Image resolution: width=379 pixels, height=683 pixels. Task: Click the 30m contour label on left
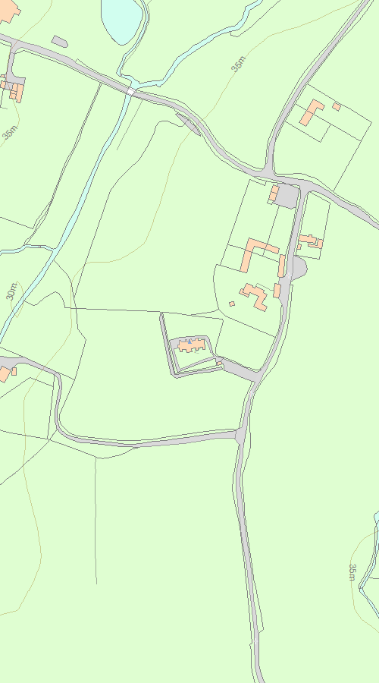coord(11,291)
